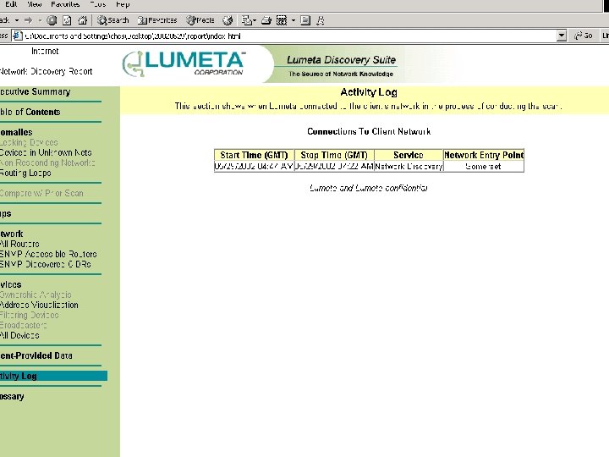Open the Tools menu

tap(98, 4)
